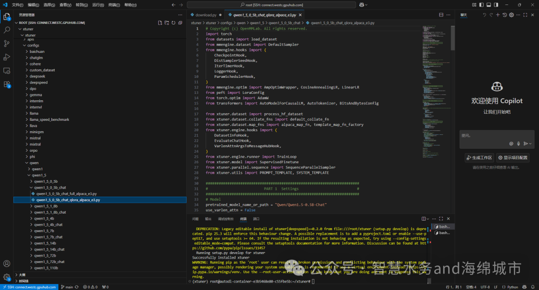Click the command center search box
Screen dimensions: 539x290
pyautogui.click(x=271, y=5)
